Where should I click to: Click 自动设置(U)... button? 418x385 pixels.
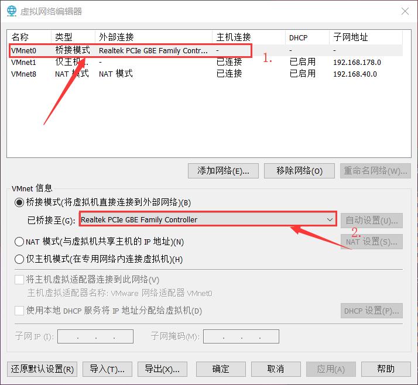371,221
